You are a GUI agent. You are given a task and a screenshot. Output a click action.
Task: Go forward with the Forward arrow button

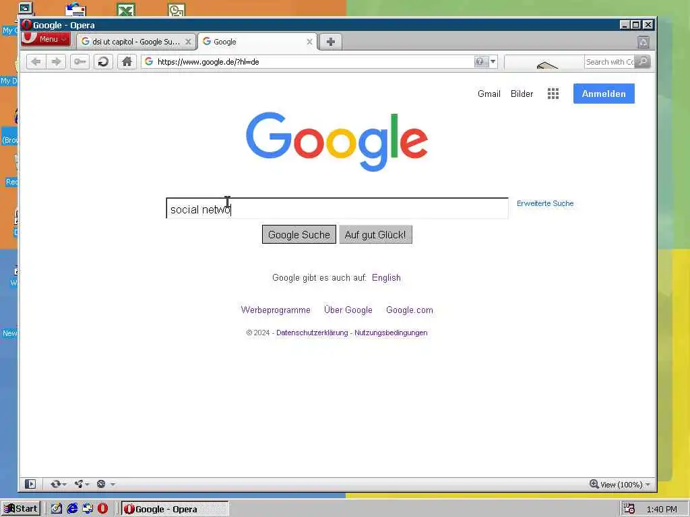click(x=56, y=62)
